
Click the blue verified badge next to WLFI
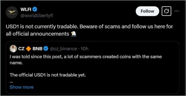(x=35, y=9)
